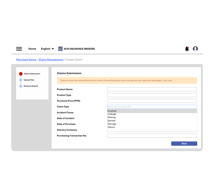Viewport: 214px width, 194px height.
Task: Open the user profile avatar
Action: pyautogui.click(x=195, y=49)
